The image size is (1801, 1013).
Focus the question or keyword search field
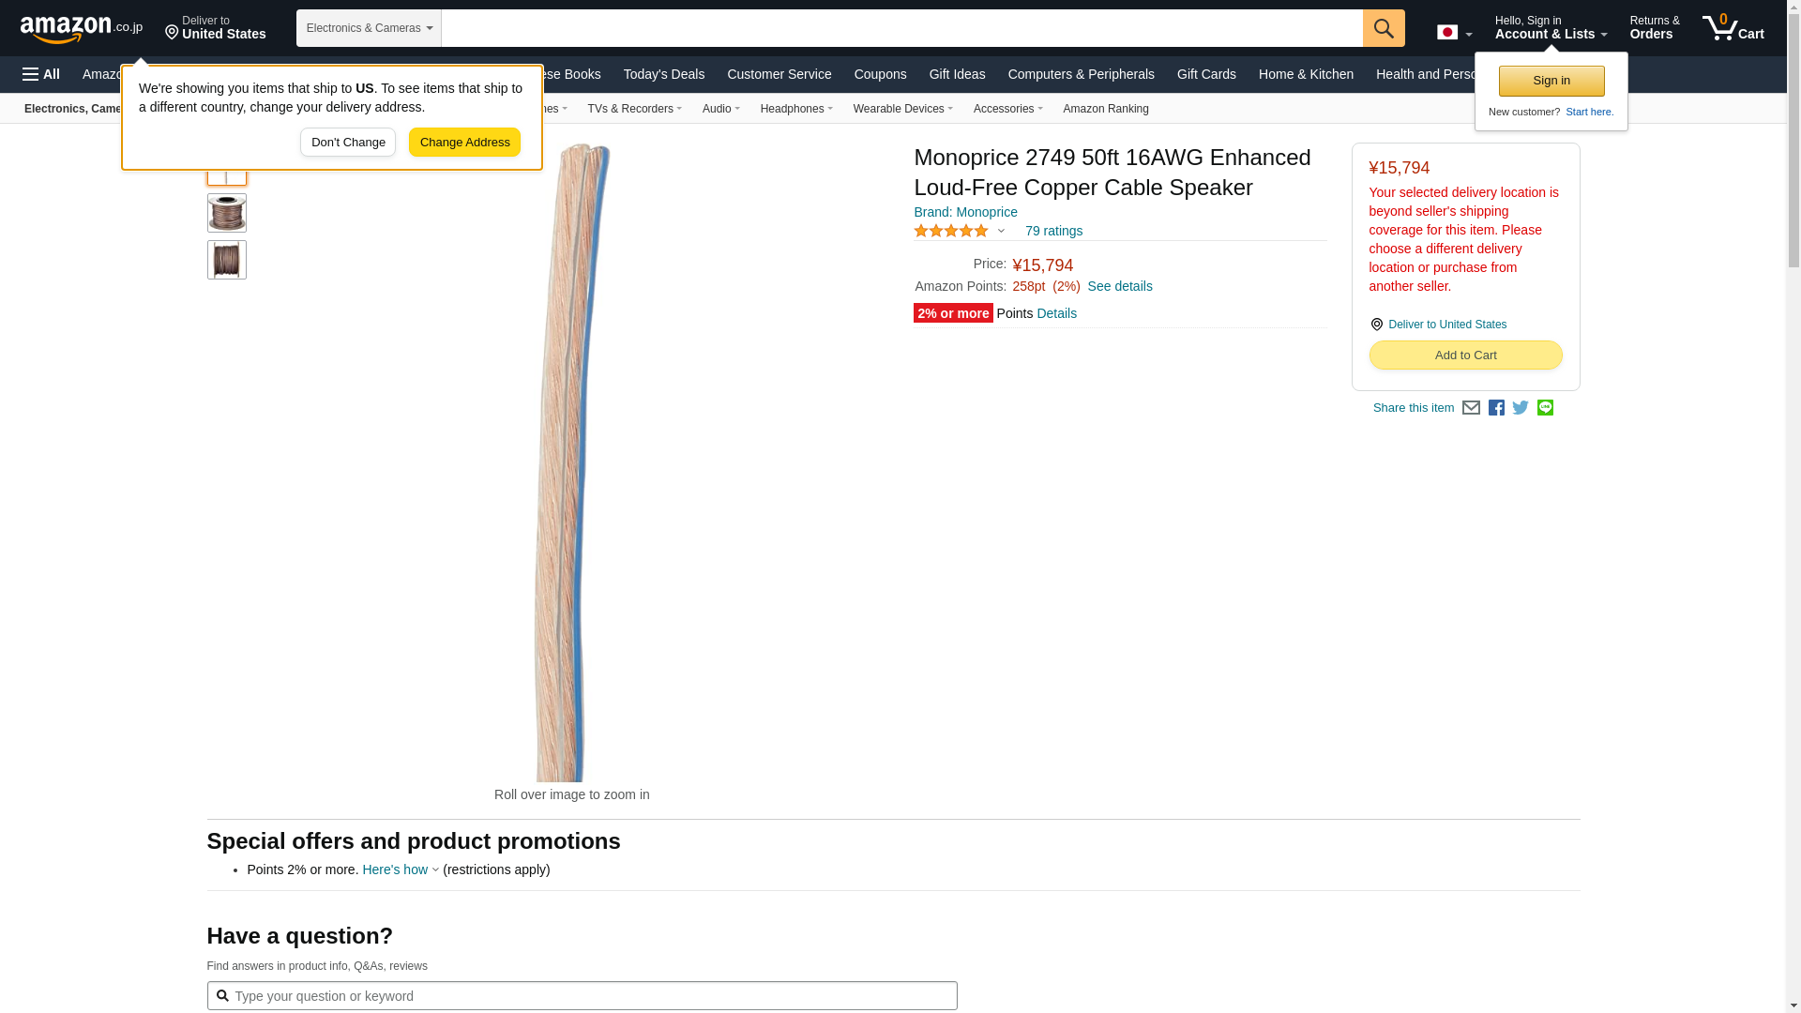coord(582,995)
